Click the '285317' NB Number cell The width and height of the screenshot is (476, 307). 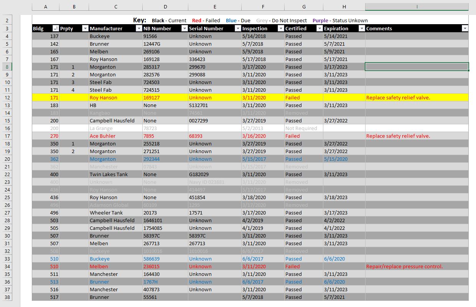click(165, 67)
